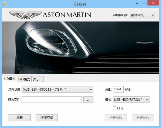
Task: Open the 关于 tab
Action: click(x=37, y=79)
